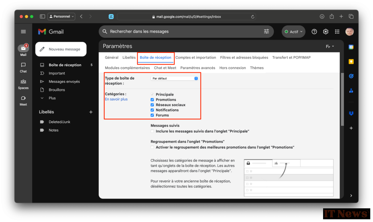The width and height of the screenshot is (373, 222).
Task: Open Google Keep side panel icon
Action: tap(351, 62)
